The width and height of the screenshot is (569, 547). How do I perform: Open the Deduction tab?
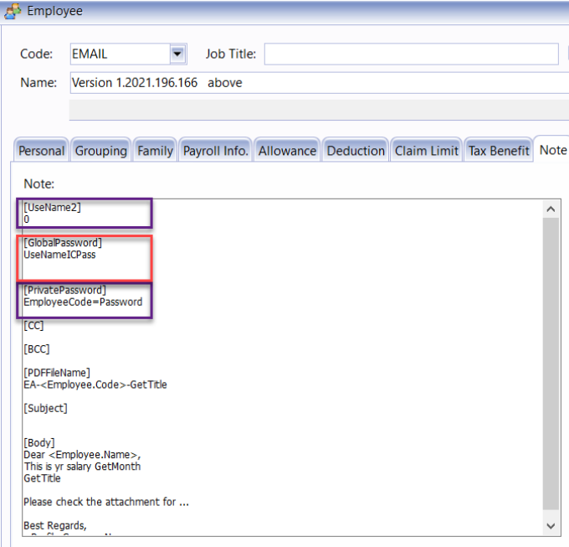click(x=356, y=151)
